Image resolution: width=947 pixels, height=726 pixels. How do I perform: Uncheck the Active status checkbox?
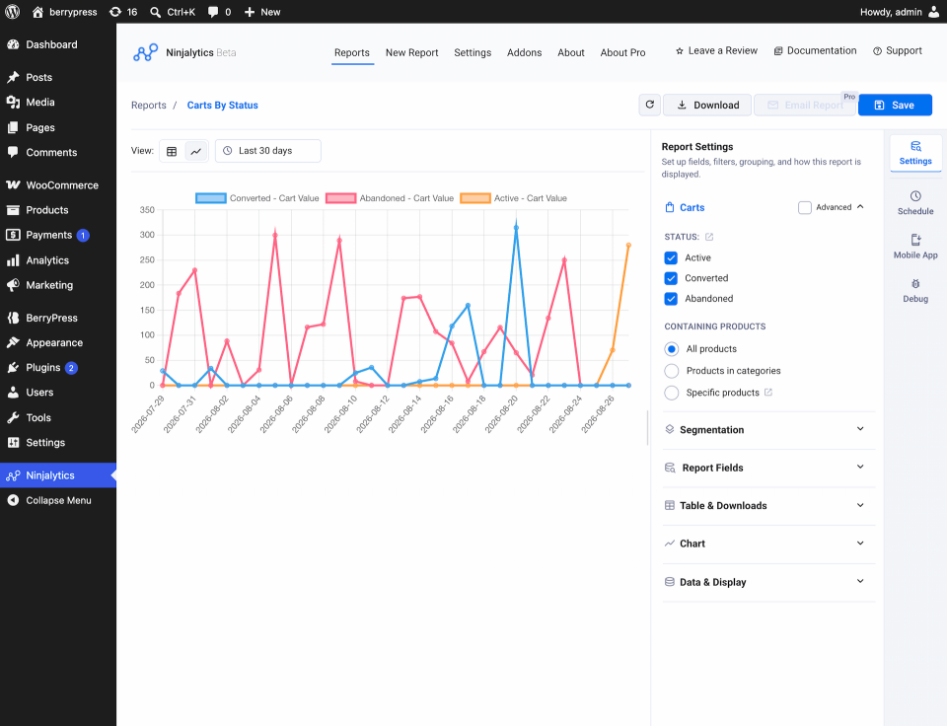click(671, 257)
